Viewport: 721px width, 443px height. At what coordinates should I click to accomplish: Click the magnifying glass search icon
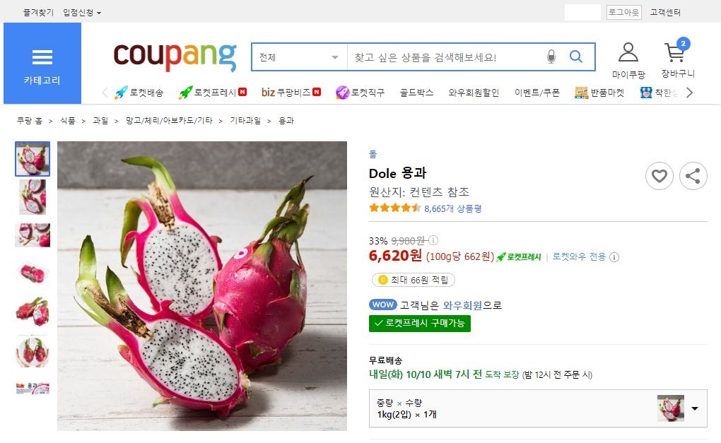576,57
